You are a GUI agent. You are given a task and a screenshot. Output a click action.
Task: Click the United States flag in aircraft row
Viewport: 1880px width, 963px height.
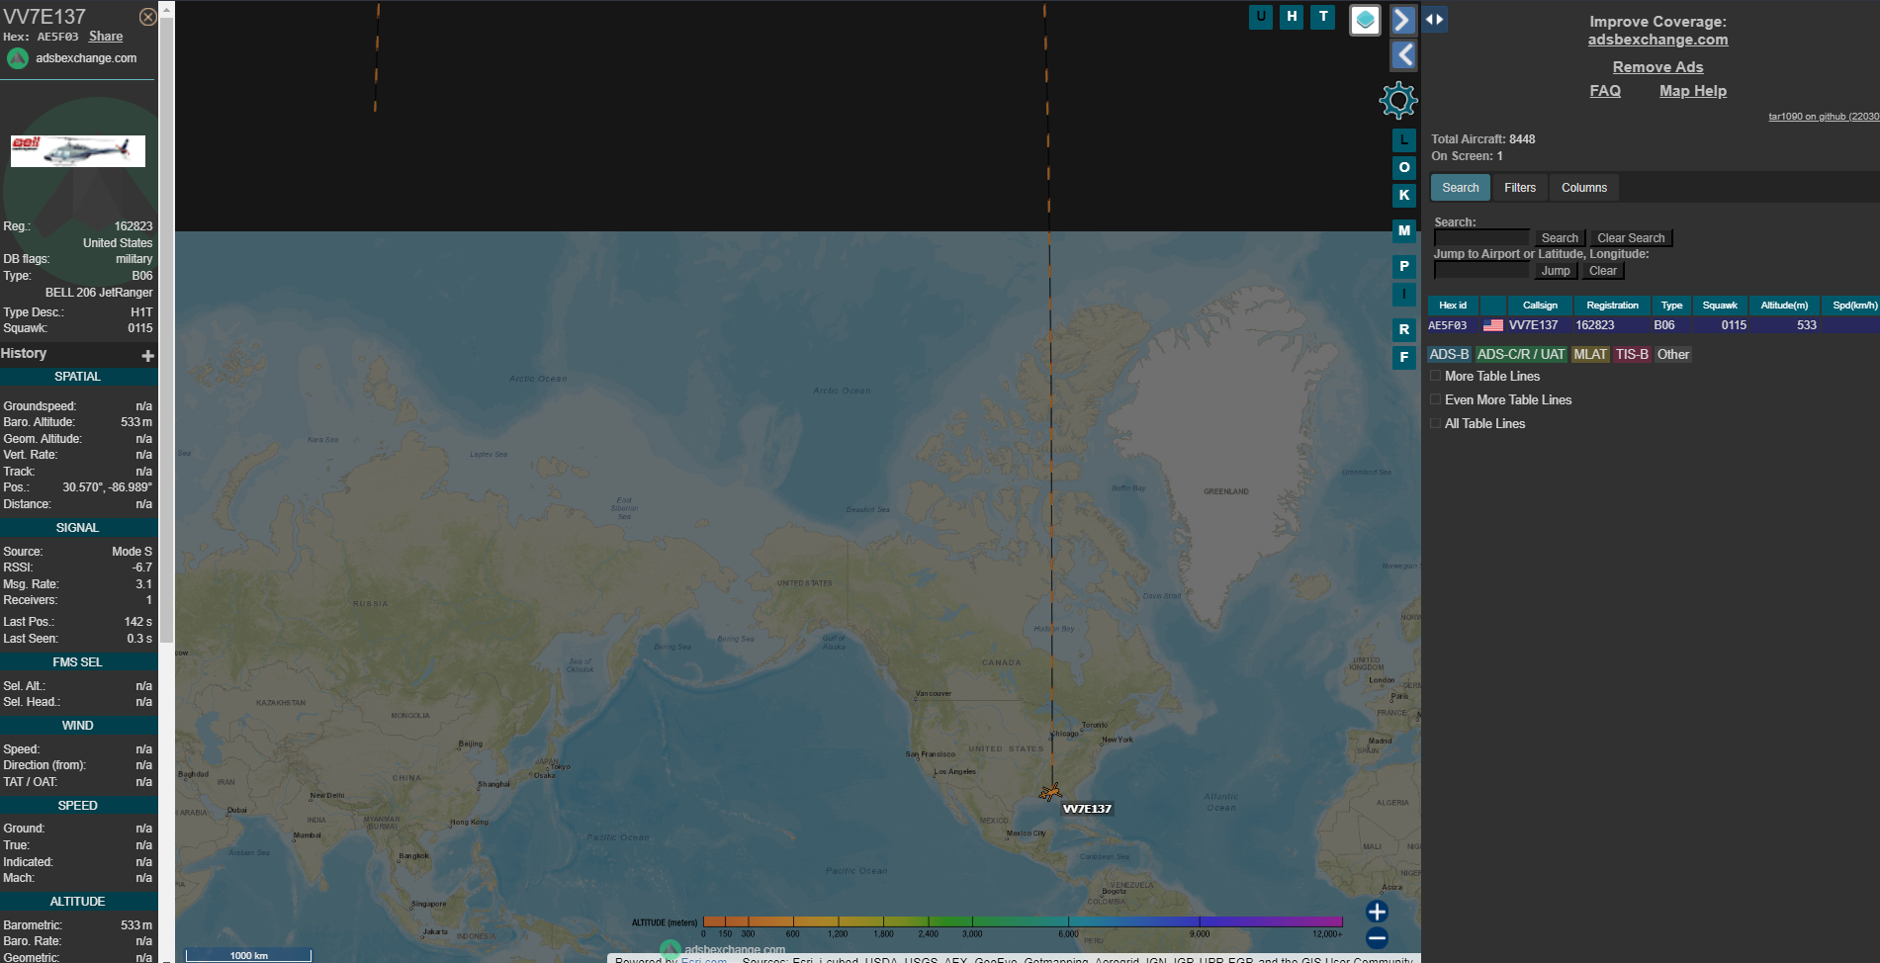pyautogui.click(x=1493, y=325)
